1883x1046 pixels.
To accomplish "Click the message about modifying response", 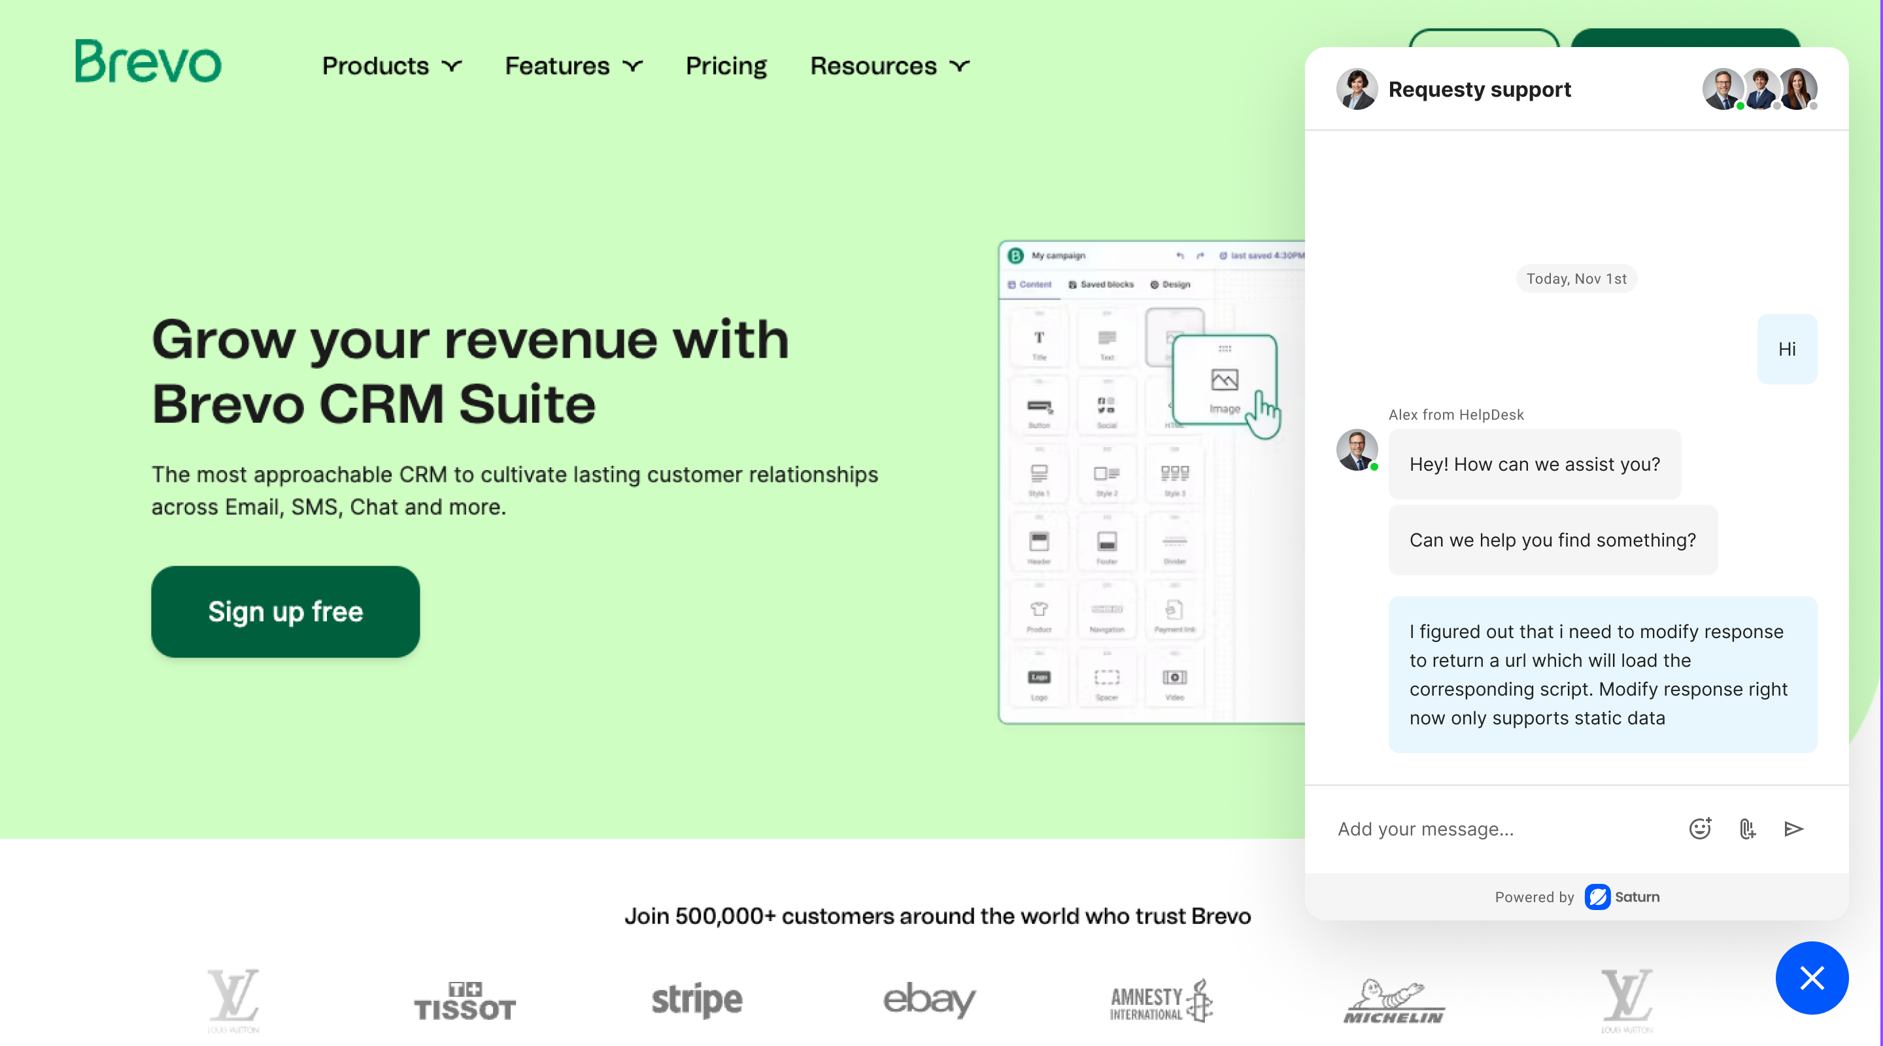I will [1603, 674].
